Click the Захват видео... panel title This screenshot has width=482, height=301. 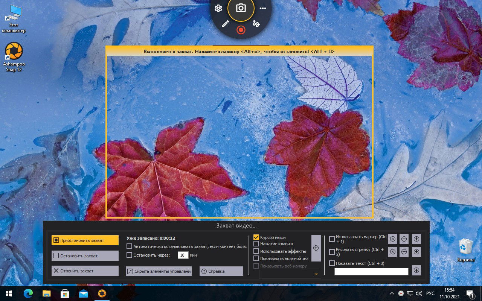click(x=236, y=226)
